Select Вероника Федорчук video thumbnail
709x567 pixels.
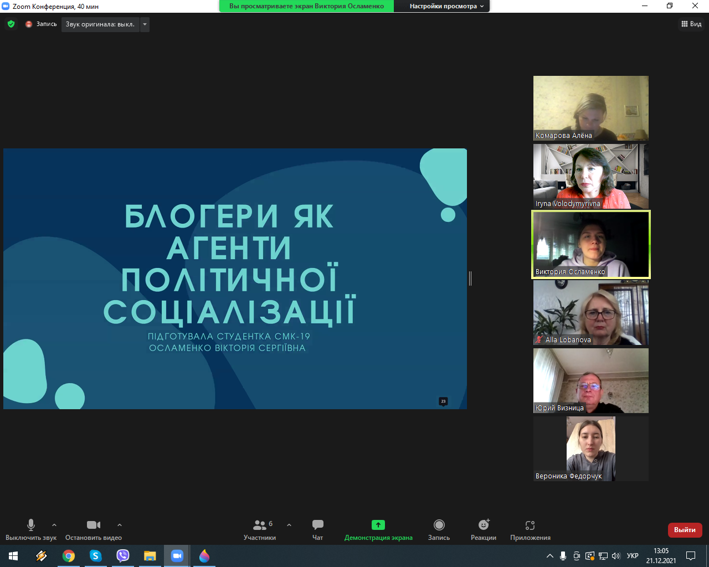tap(591, 449)
